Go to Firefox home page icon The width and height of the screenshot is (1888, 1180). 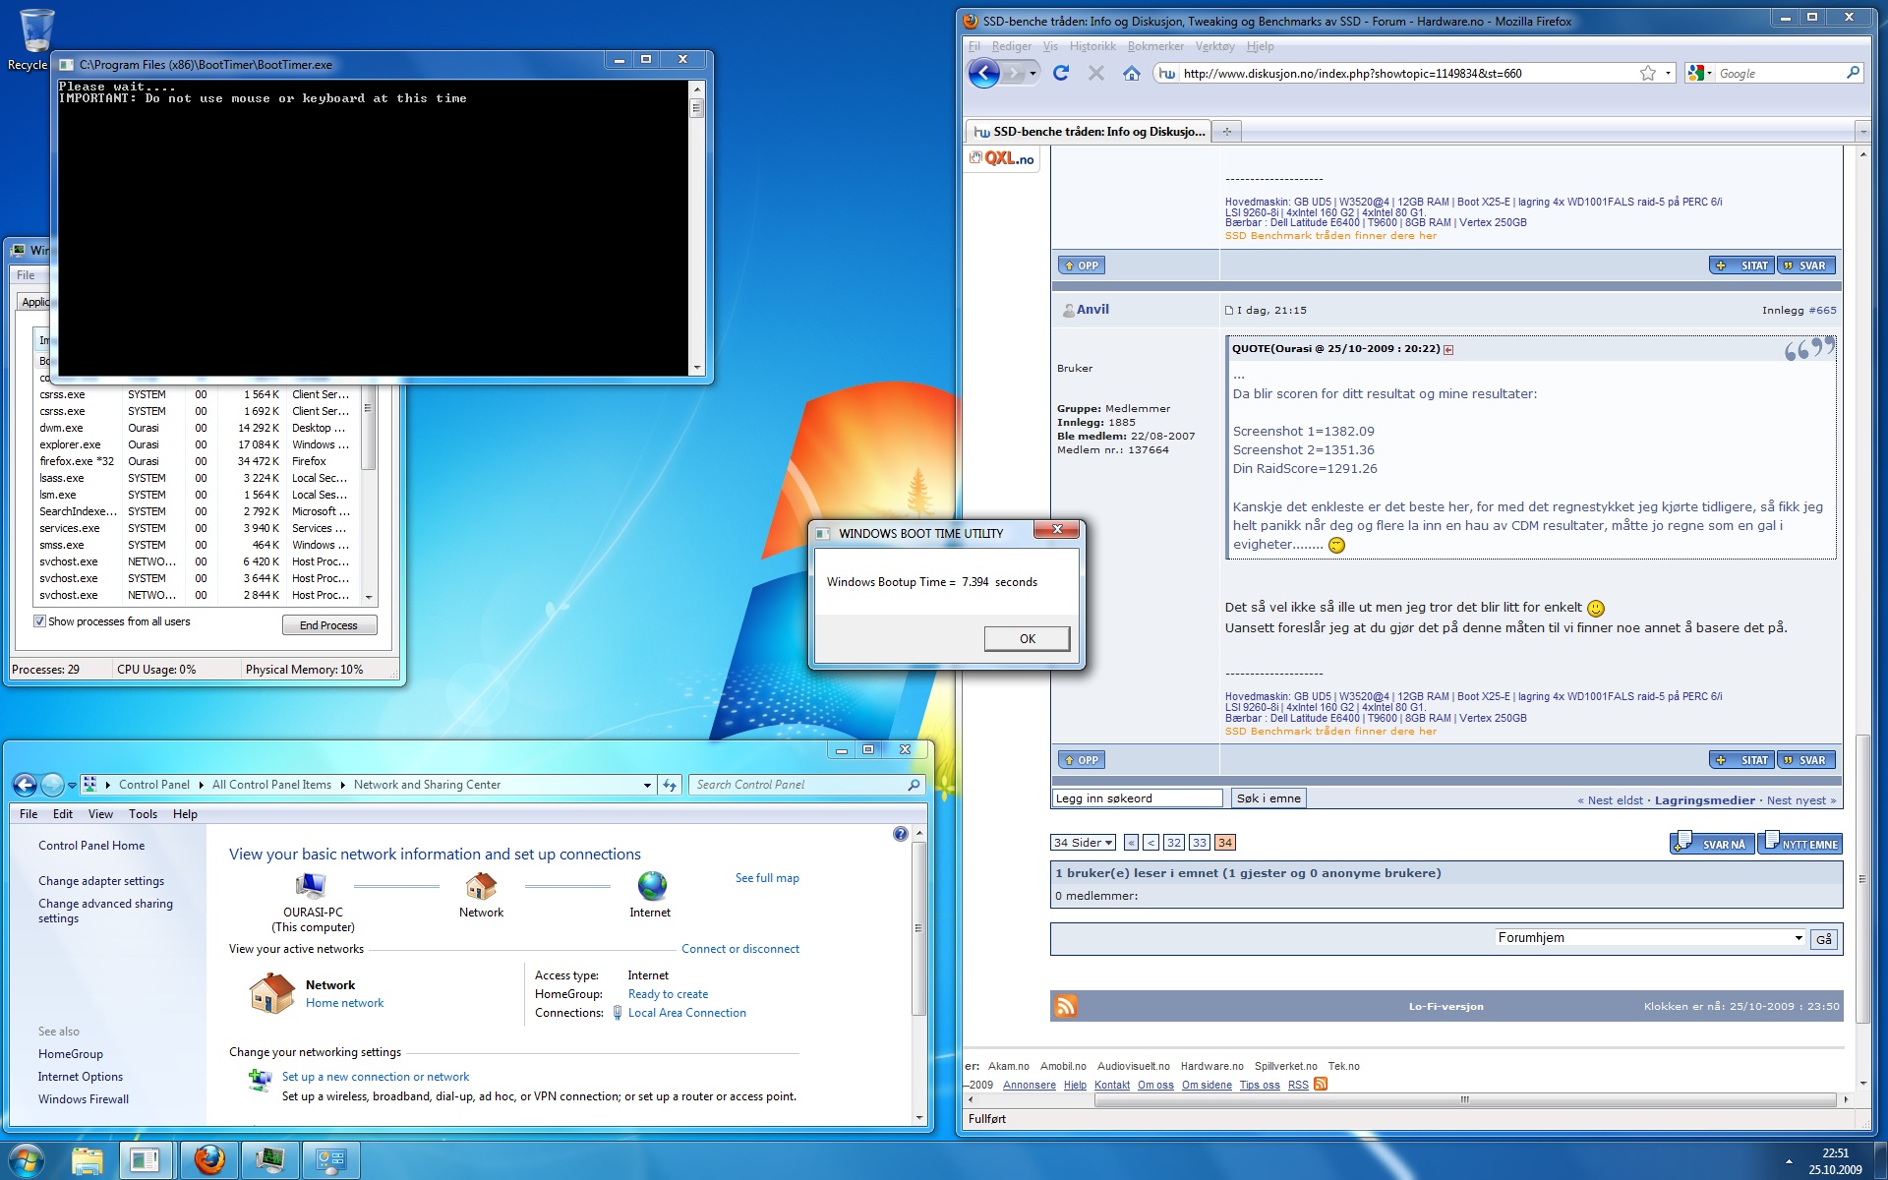[x=1132, y=73]
